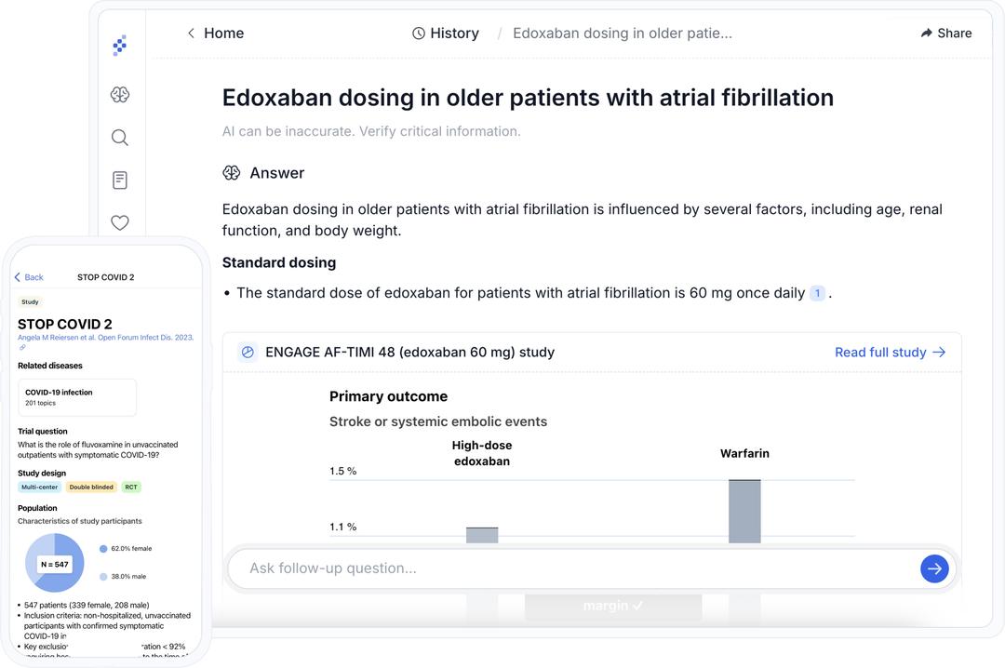The width and height of the screenshot is (1005, 668).
Task: Select the Edoxaban dosing breadcrumb title
Action: click(x=623, y=33)
